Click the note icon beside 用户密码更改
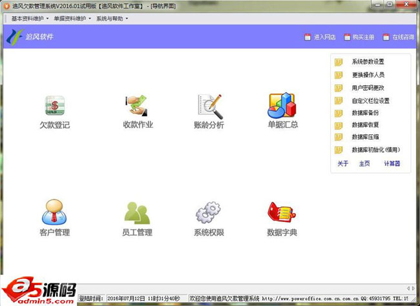This screenshot has height=306, width=420. tap(339, 88)
